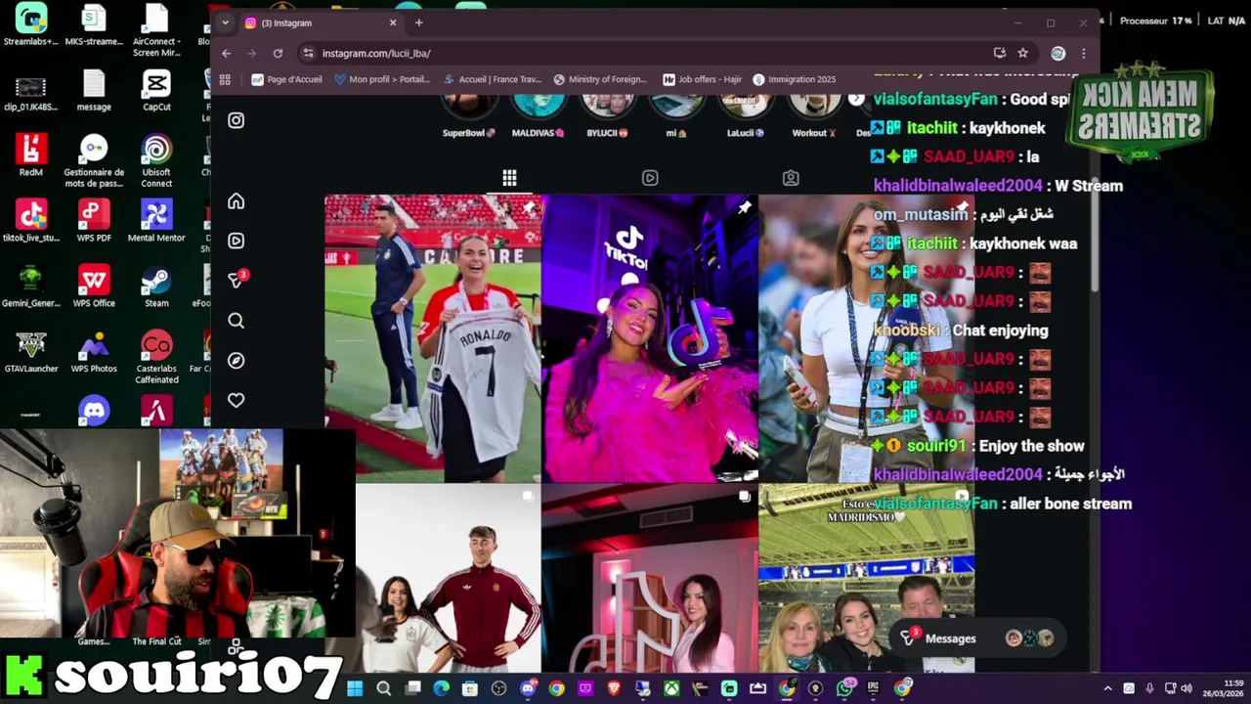Open Steam desktop shortcut

156,286
